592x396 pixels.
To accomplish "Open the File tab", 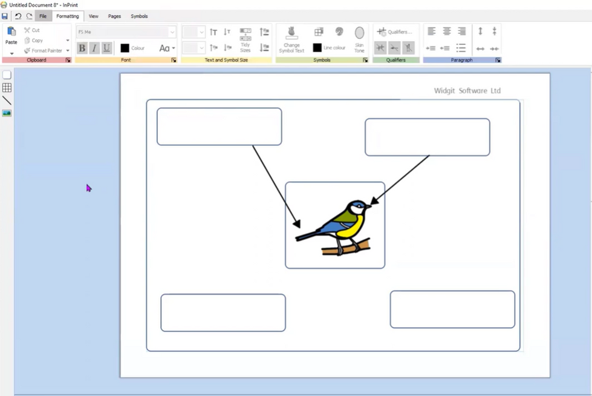I will click(x=43, y=16).
